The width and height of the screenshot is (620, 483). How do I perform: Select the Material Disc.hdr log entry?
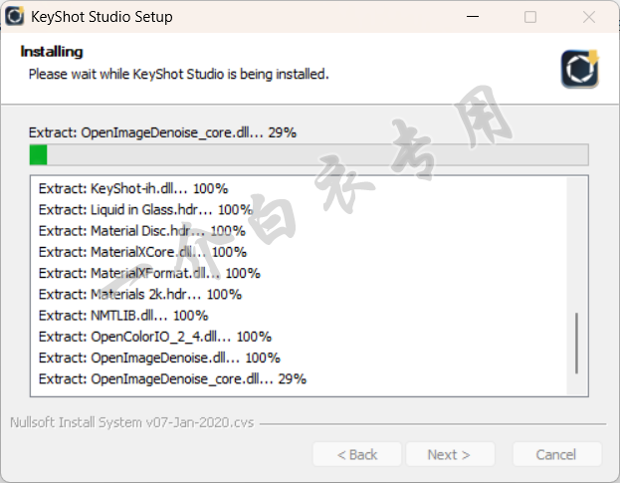(x=142, y=231)
